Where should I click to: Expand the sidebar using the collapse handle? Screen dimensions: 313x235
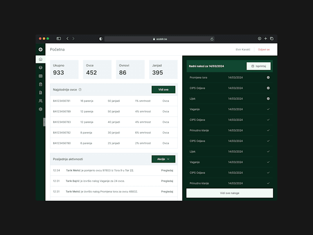(x=44, y=122)
